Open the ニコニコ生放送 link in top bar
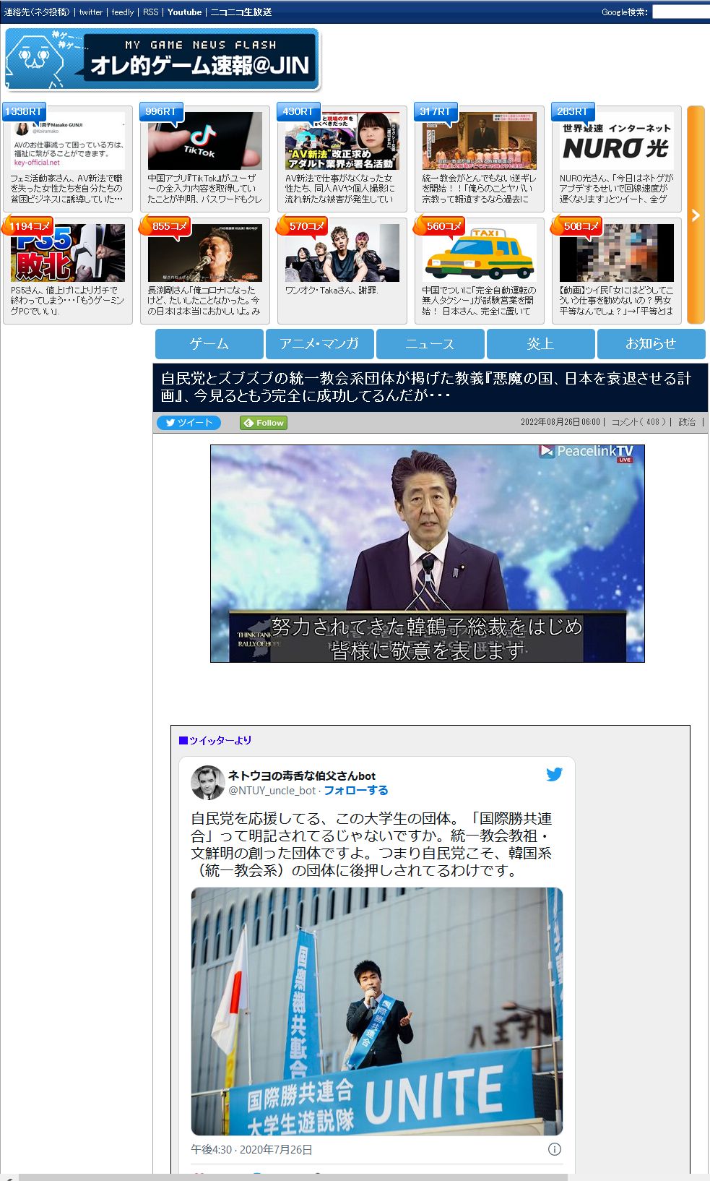Image resolution: width=710 pixels, height=1181 pixels. click(x=241, y=12)
